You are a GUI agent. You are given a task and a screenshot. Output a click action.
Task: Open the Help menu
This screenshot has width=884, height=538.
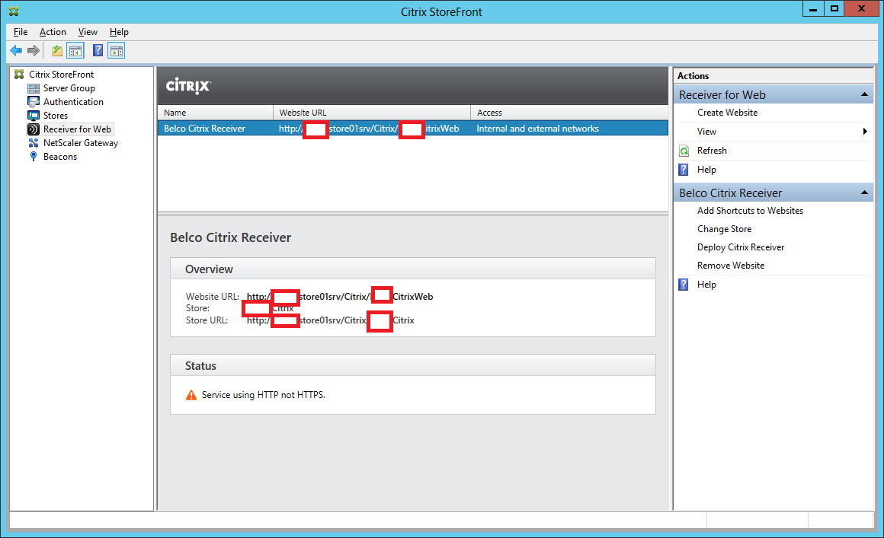[x=119, y=32]
